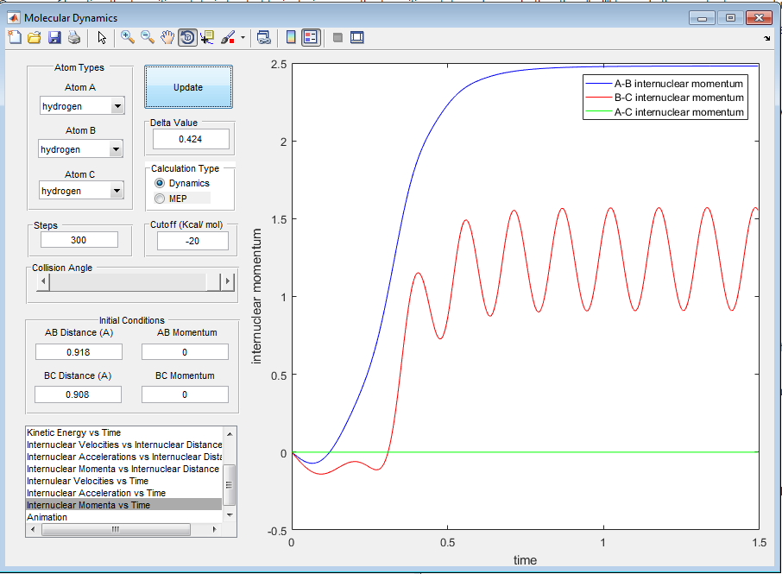The image size is (782, 574).
Task: Enable the Data Cursor tool
Action: 208,37
